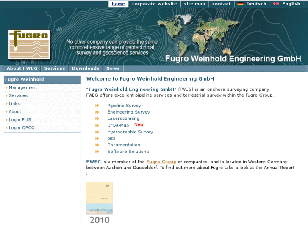Open the Downloads menu
Viewport: 308px width, 230px height.
86,68
